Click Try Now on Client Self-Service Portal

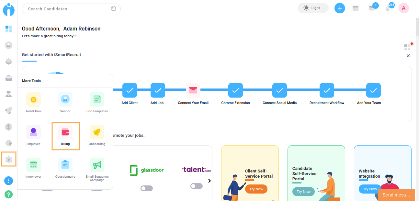pos(256,189)
